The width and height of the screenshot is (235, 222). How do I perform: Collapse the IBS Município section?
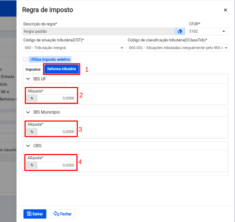click(28, 112)
